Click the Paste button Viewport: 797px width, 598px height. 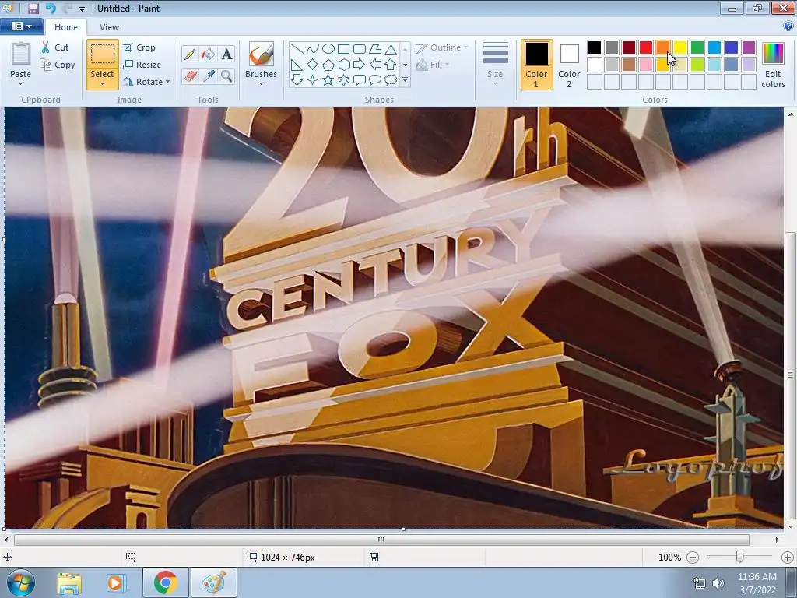[21, 59]
